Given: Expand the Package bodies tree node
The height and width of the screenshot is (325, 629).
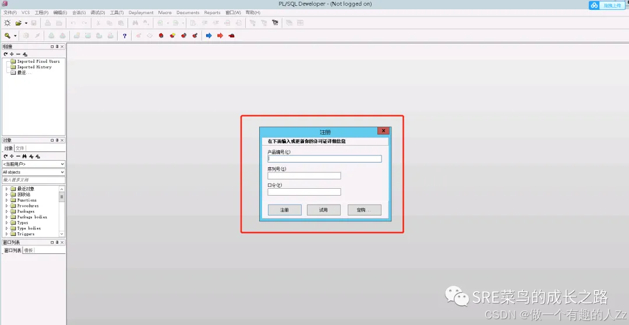Looking at the screenshot, I should click(x=6, y=217).
